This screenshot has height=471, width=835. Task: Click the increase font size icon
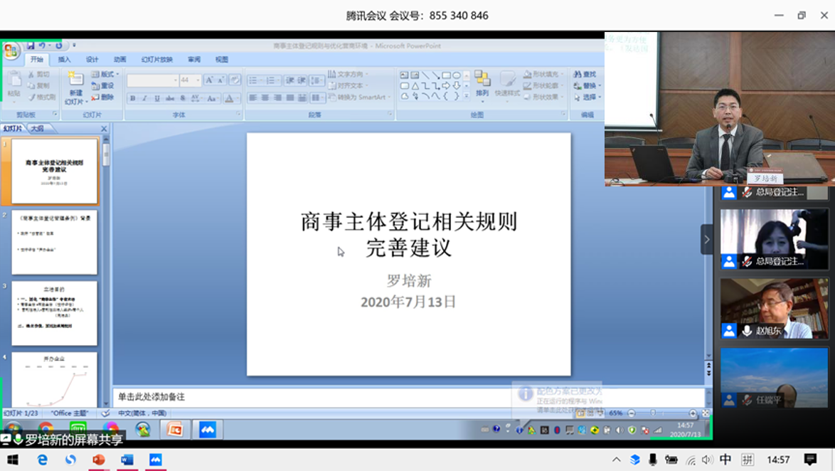click(209, 80)
